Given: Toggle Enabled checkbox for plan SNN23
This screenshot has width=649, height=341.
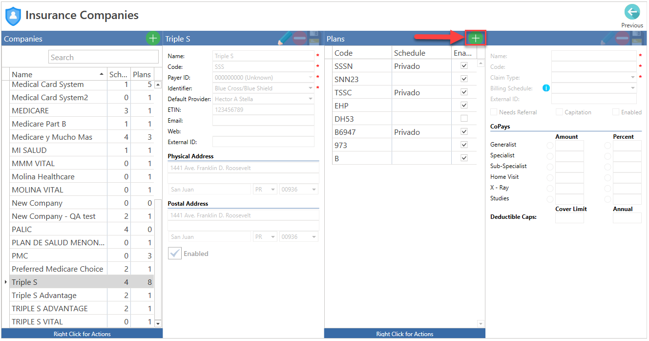Looking at the screenshot, I should click(464, 79).
